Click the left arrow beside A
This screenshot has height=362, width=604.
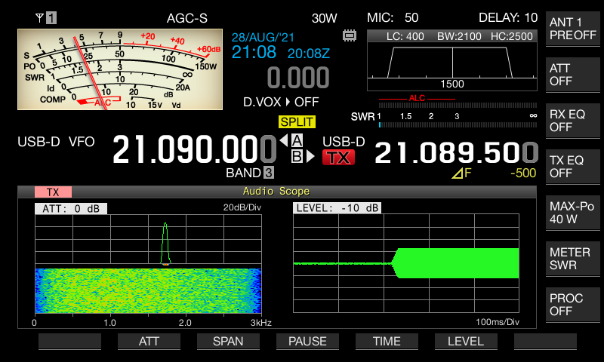tap(284, 140)
